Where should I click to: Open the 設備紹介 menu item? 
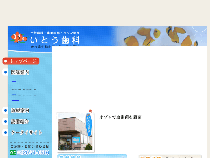point(20,121)
